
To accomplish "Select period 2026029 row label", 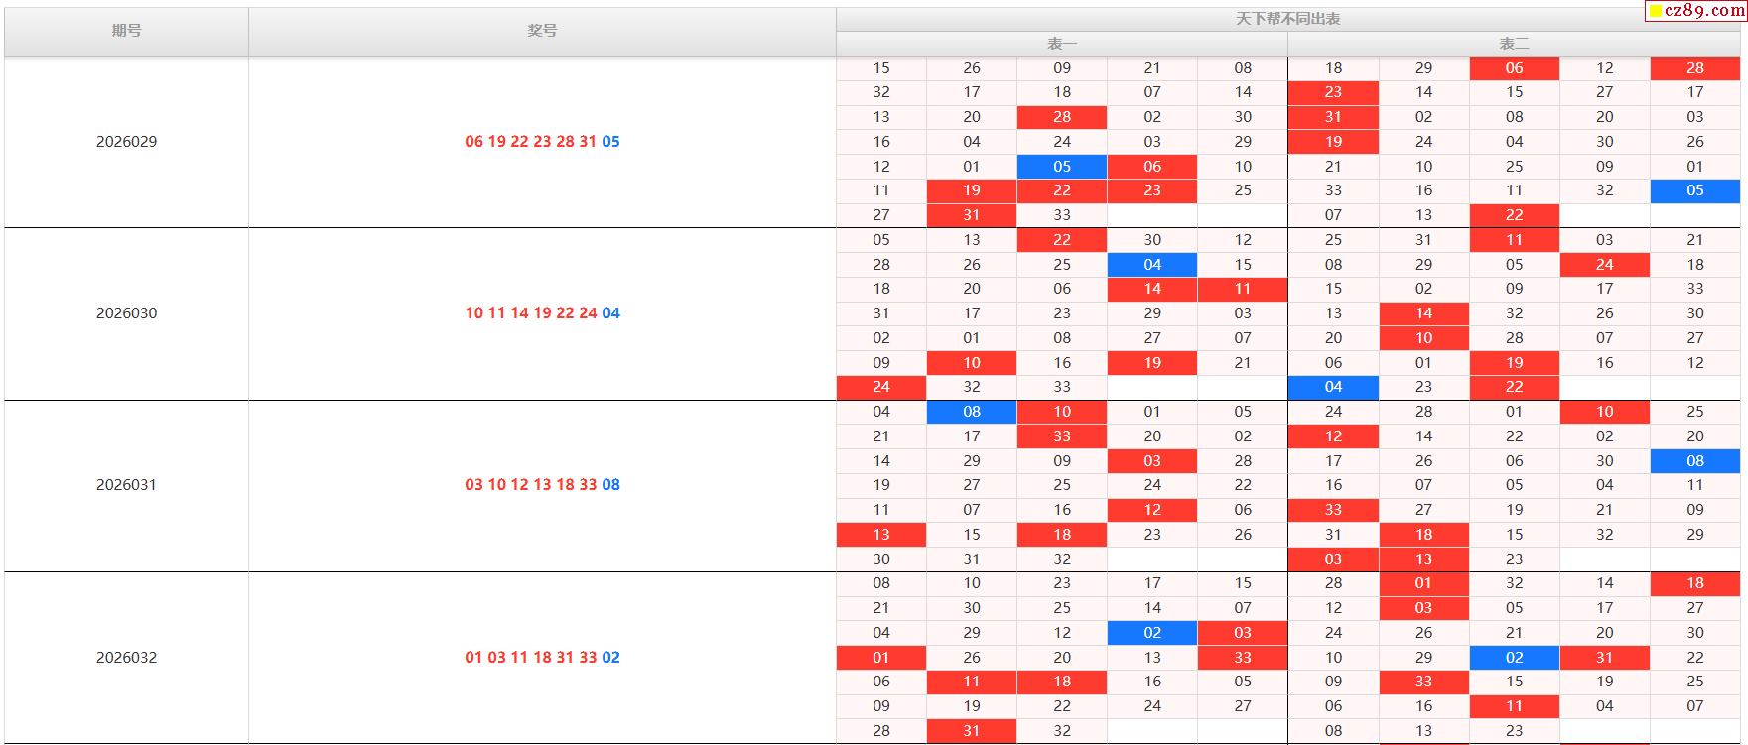I will click(x=126, y=142).
